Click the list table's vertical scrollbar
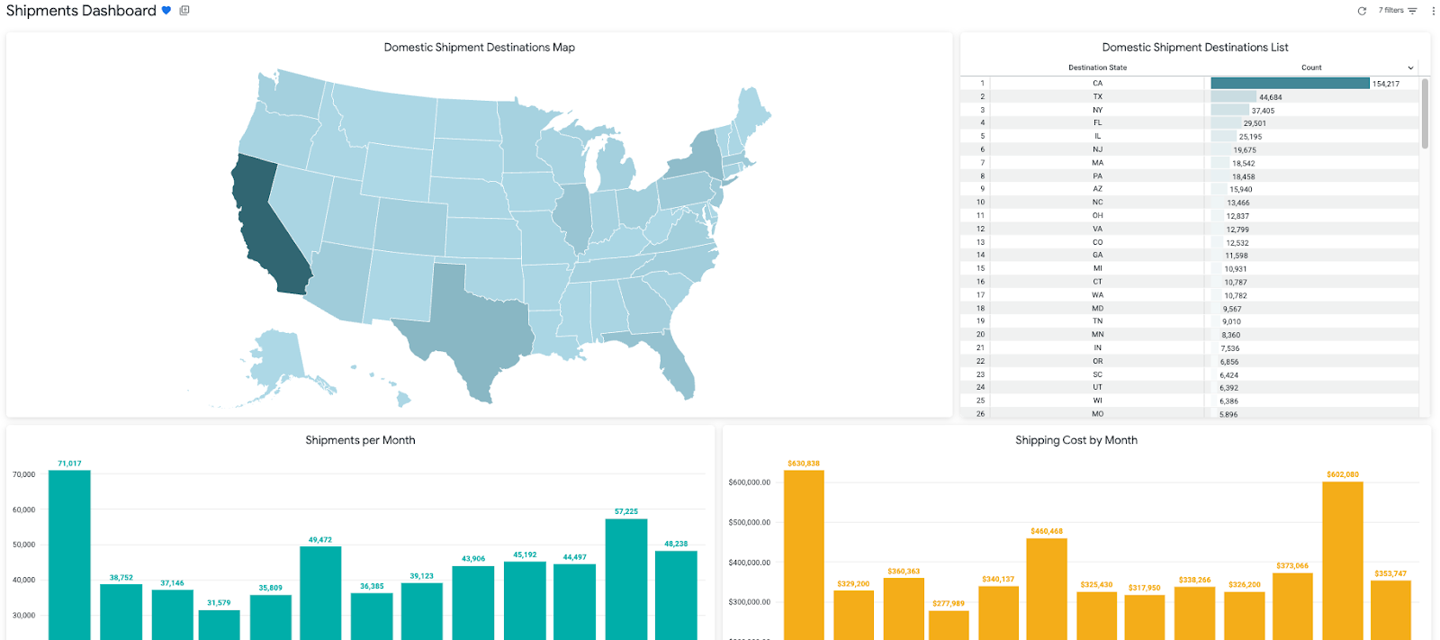Screen dimensions: 1440x640 pos(1425,113)
